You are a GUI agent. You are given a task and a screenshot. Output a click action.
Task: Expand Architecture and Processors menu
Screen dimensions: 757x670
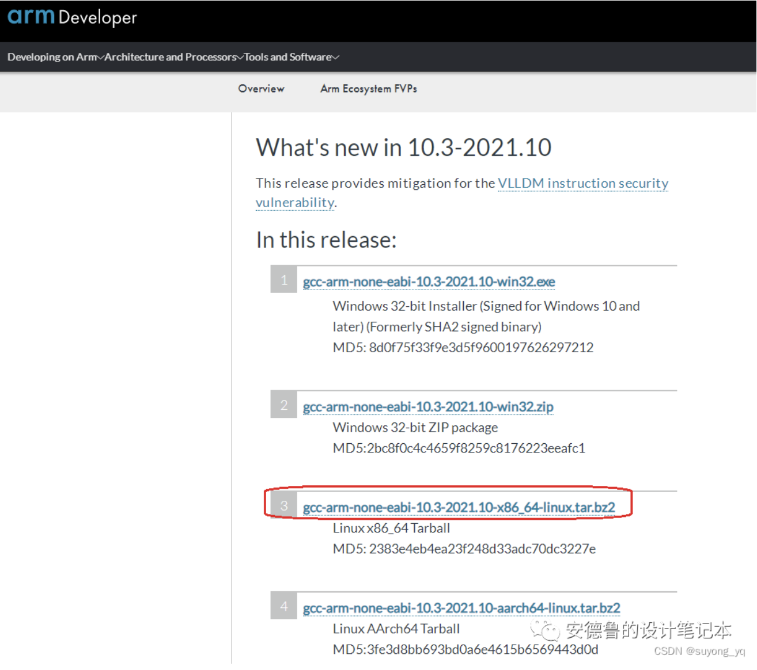(174, 57)
